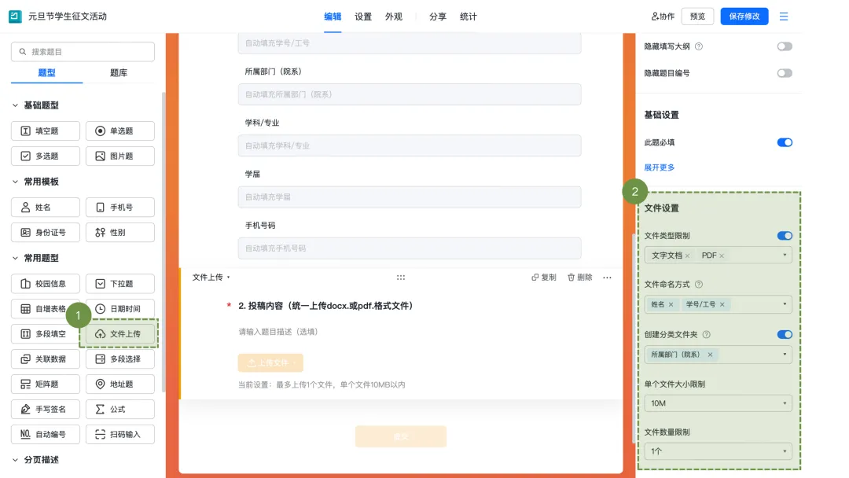Show help for 隐藏填写大纲

[x=699, y=46]
